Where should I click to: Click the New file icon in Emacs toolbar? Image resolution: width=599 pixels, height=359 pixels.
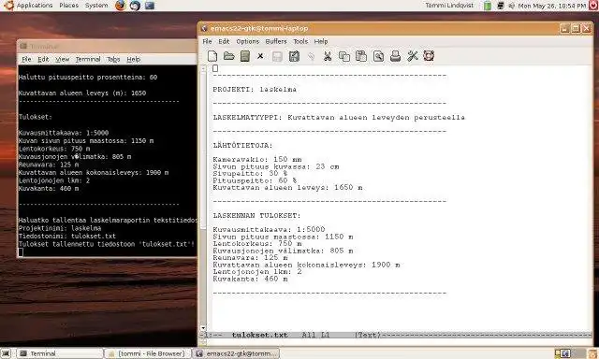pyautogui.click(x=212, y=56)
